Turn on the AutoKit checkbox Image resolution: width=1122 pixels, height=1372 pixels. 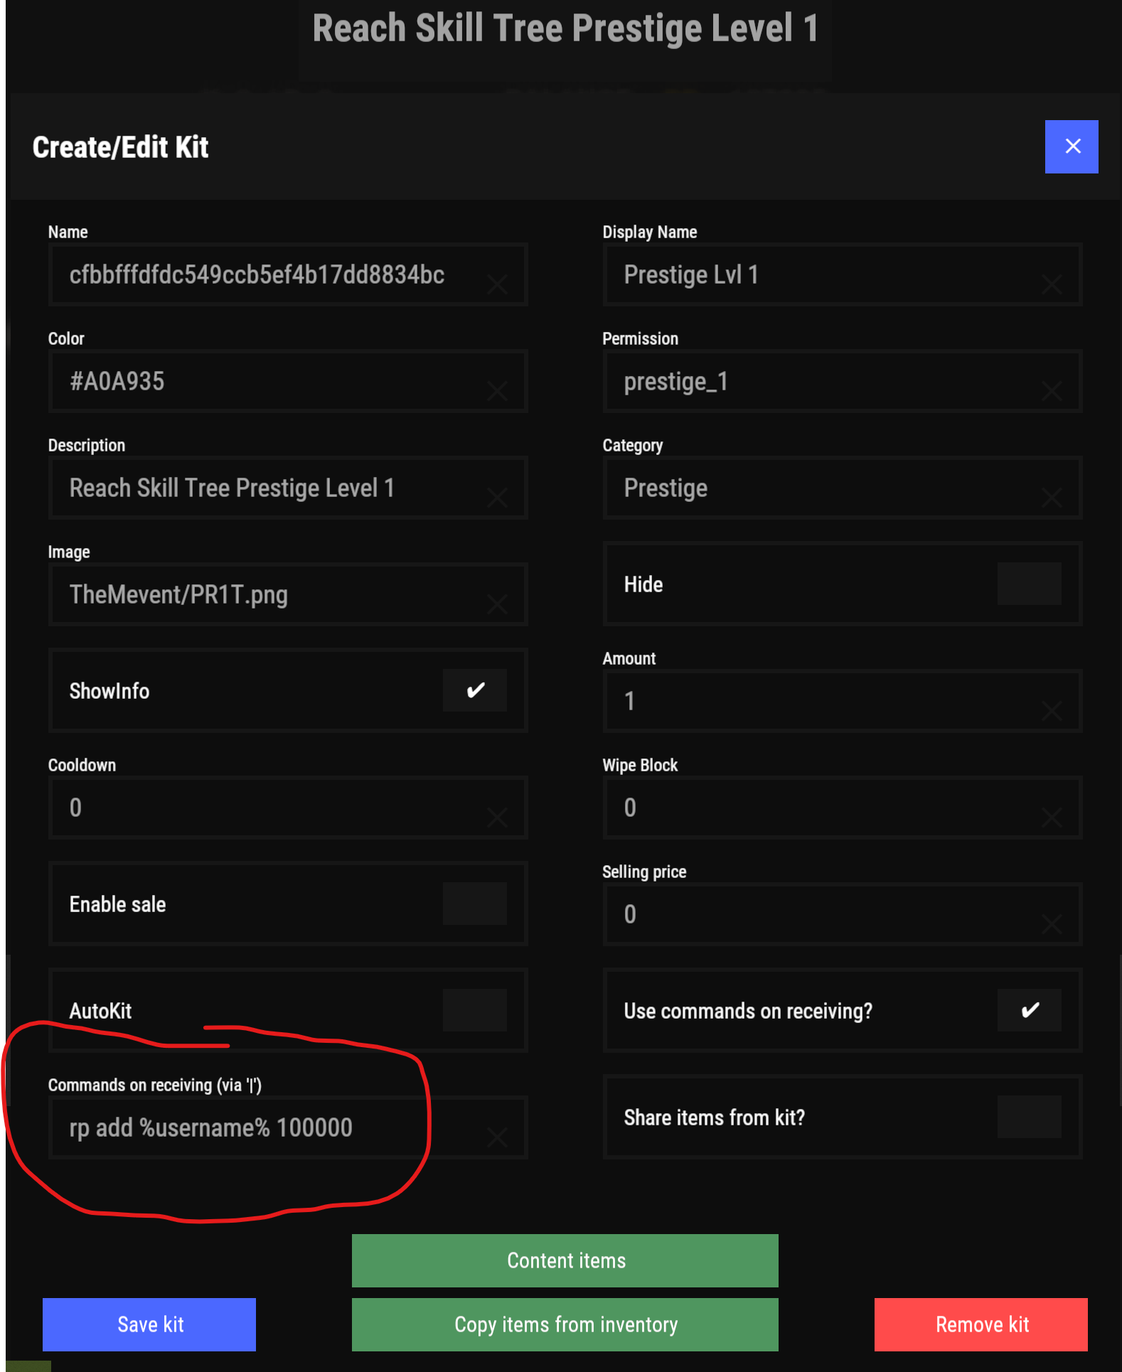coord(475,1010)
